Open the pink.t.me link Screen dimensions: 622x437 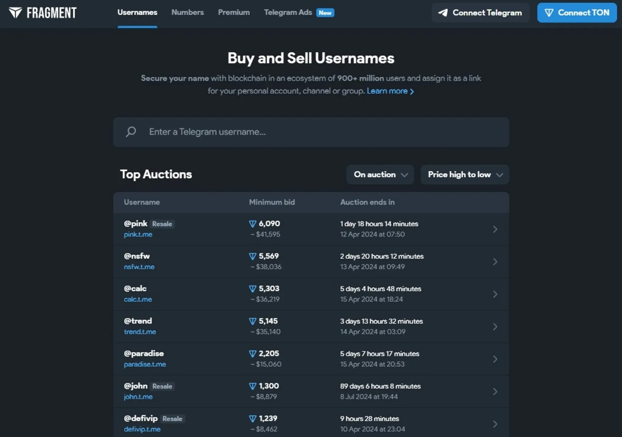[138, 234]
